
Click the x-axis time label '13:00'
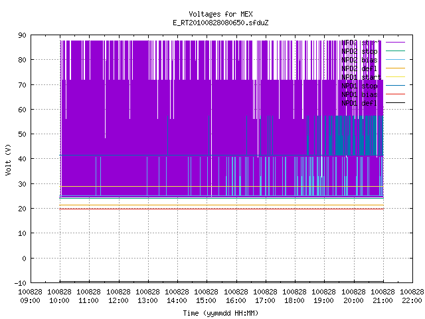[x=147, y=301]
